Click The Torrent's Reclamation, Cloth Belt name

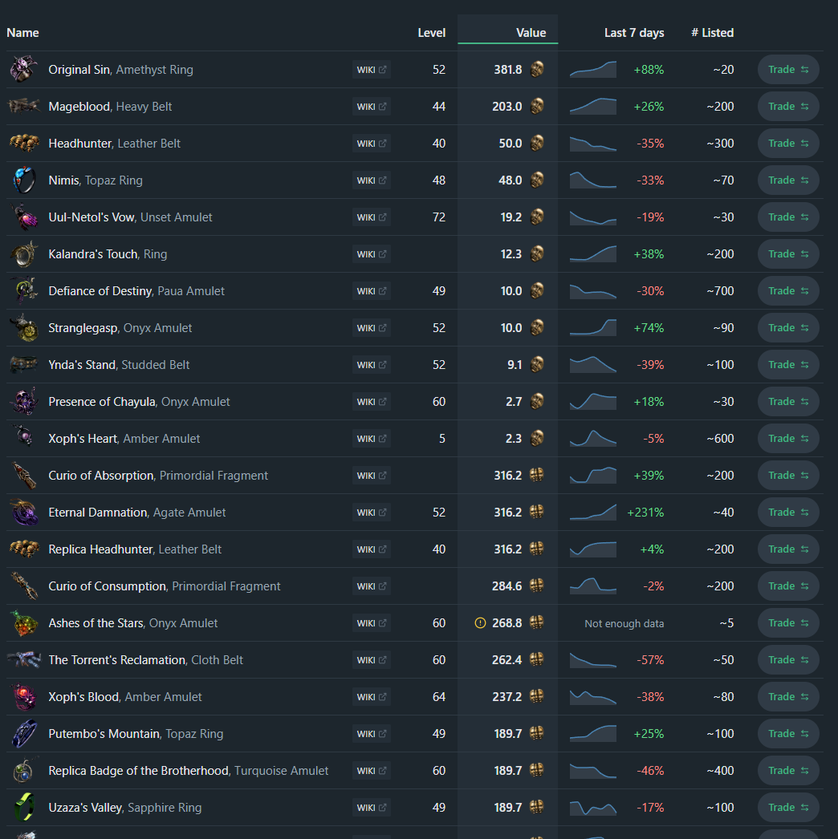(x=145, y=660)
